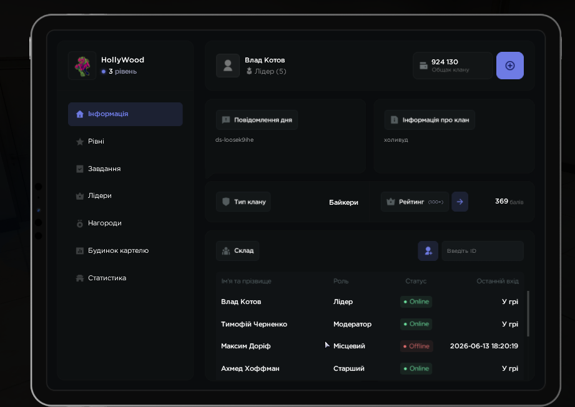Viewport: 575px width, 407px height.
Task: Select the Ахмед Хоффман member row
Action: (x=370, y=368)
